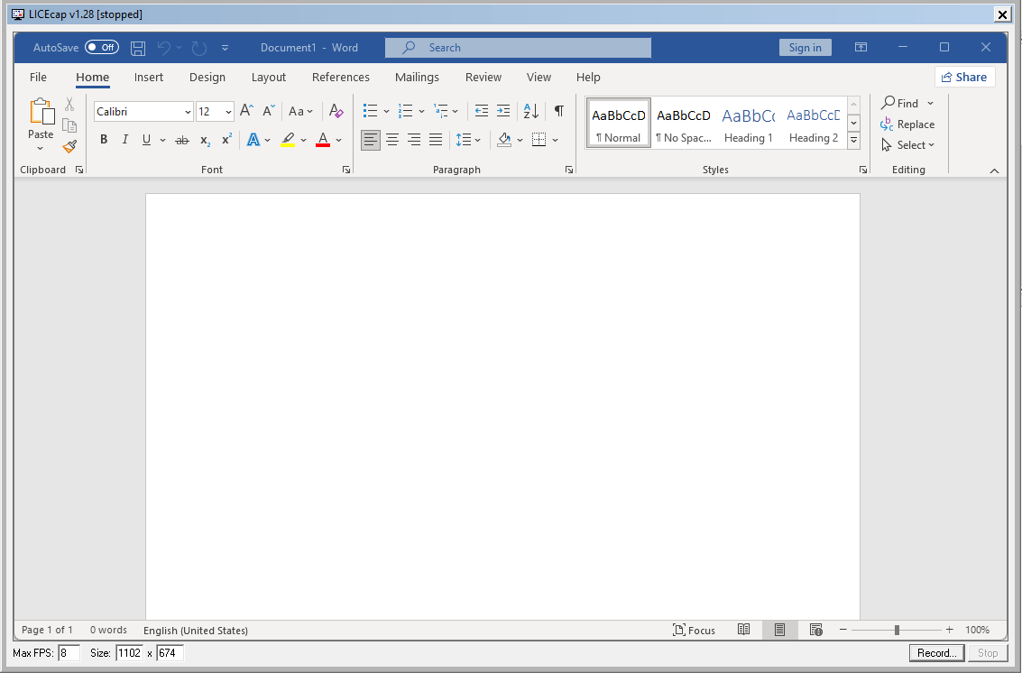Click the Save icon in title bar
Screen dimensions: 1022x673
click(137, 48)
